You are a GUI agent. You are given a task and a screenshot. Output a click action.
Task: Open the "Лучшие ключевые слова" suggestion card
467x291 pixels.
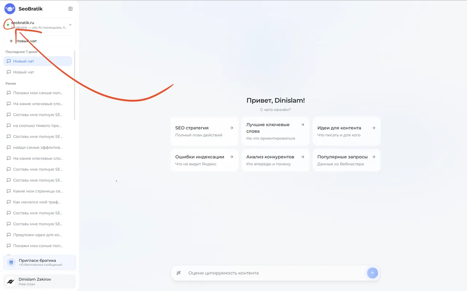pyautogui.click(x=275, y=131)
